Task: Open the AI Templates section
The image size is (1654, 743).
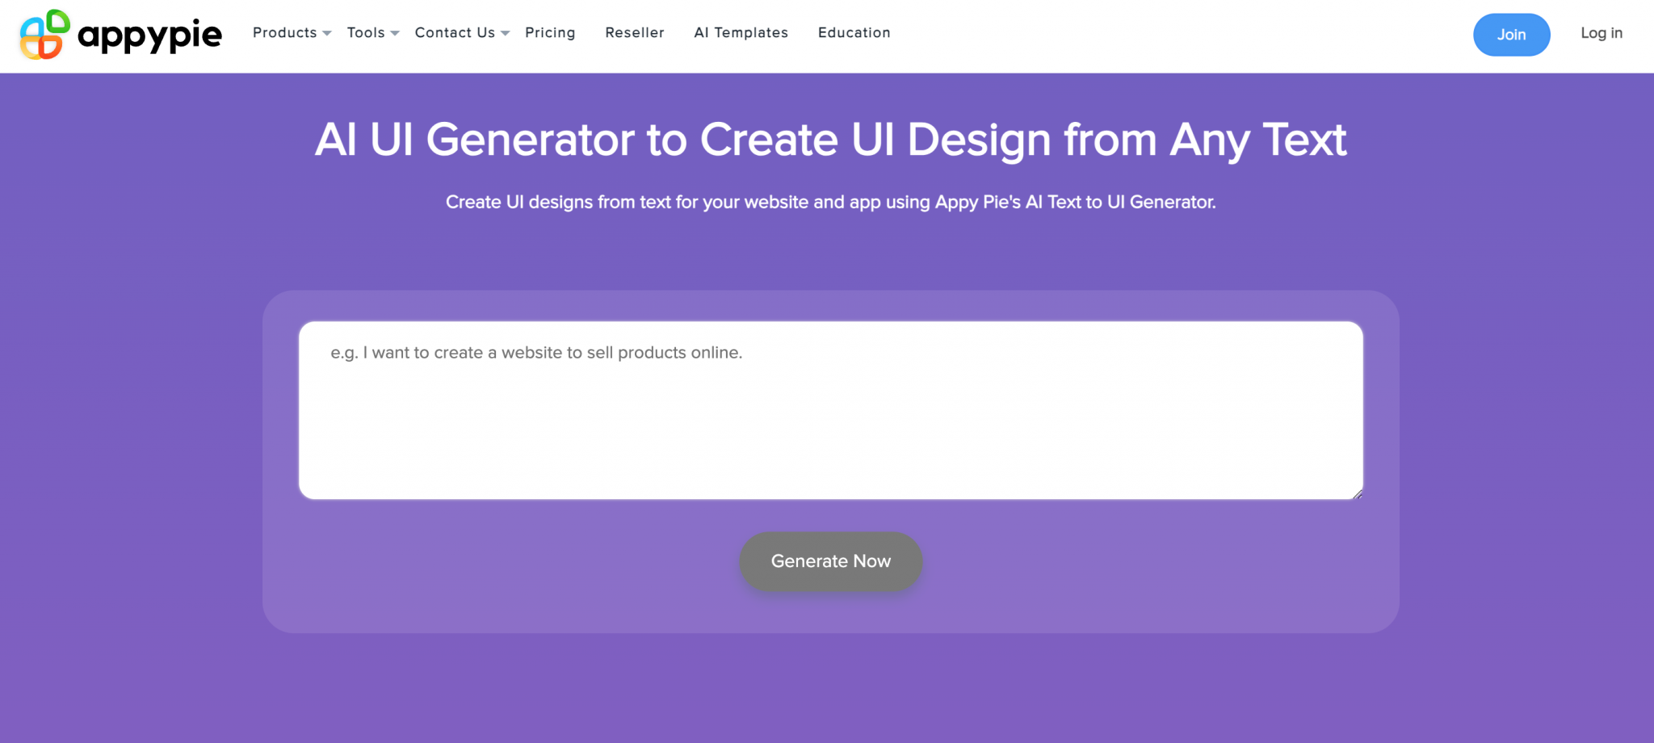Action: pos(741,33)
